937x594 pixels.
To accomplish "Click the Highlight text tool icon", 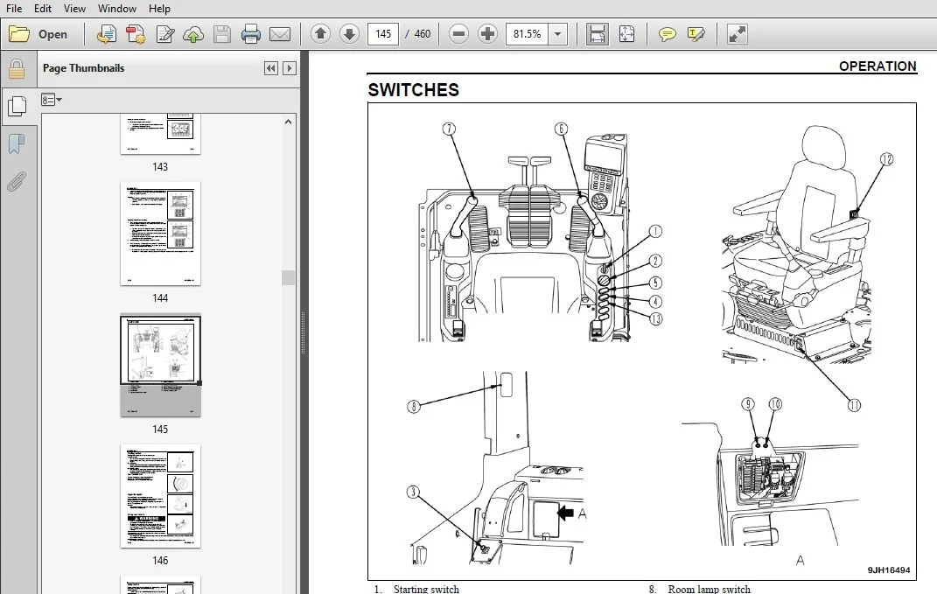I will pos(696,34).
